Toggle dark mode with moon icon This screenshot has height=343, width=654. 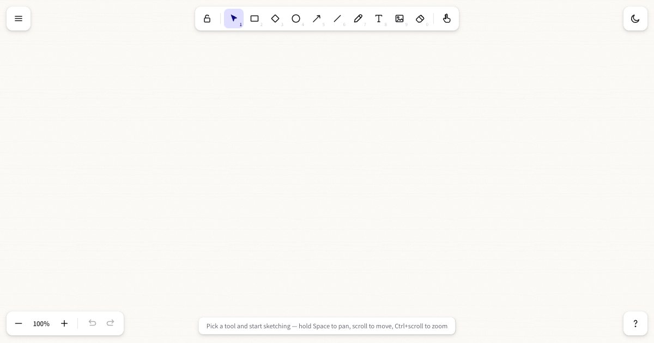tap(635, 19)
